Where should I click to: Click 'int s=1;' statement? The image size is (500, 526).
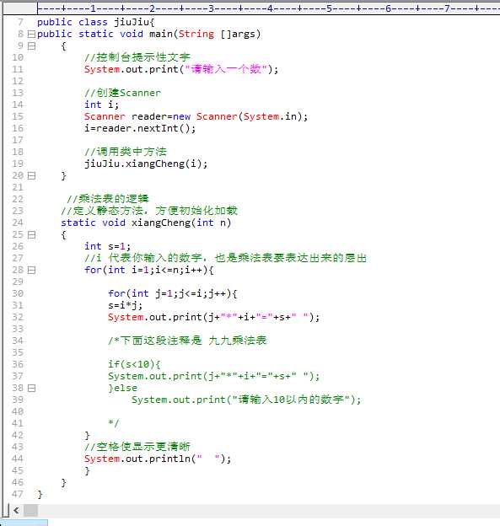pos(107,246)
